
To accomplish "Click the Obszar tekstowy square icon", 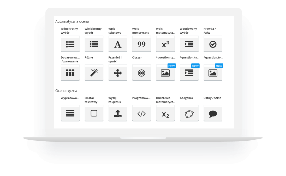I will [94, 113].
